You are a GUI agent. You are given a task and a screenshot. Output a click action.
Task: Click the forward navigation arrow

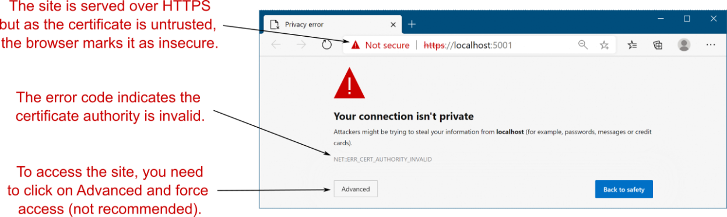coord(301,45)
